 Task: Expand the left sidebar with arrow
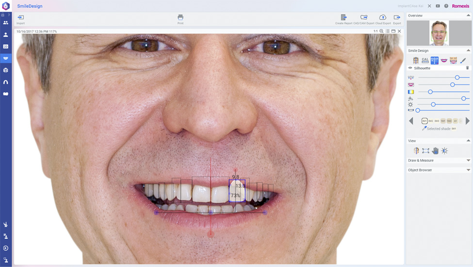(x=9, y=15)
